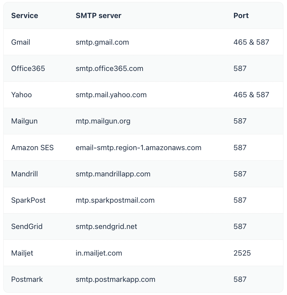
Task: Select the Mailgun service cell
Action: click(x=24, y=121)
